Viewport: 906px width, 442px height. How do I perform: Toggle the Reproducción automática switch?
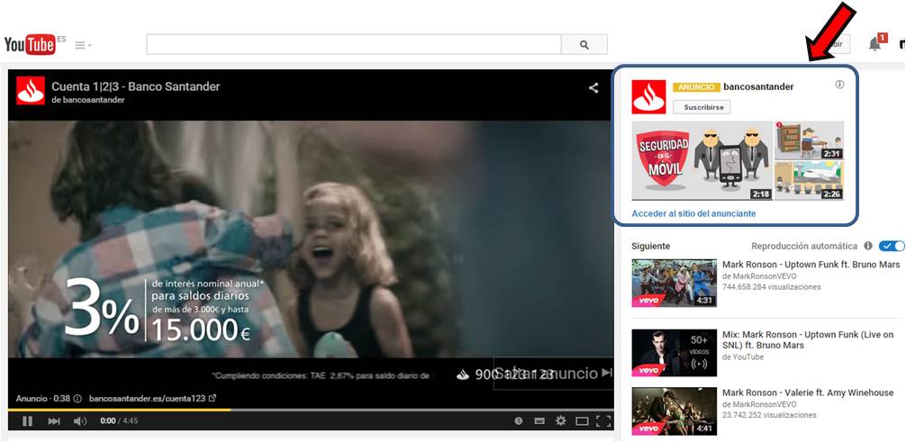point(892,246)
